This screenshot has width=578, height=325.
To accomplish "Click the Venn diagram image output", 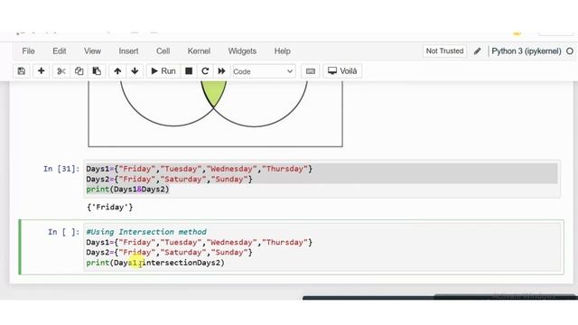I will (x=215, y=114).
